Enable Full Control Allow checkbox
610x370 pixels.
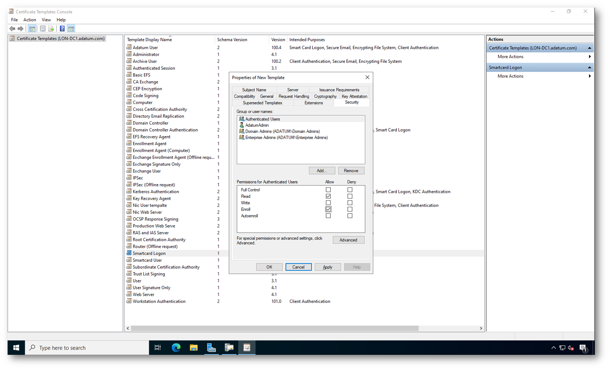328,190
